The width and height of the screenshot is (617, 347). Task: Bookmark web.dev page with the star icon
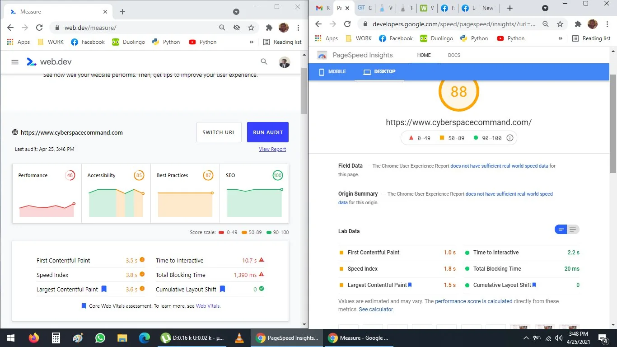[251, 28]
